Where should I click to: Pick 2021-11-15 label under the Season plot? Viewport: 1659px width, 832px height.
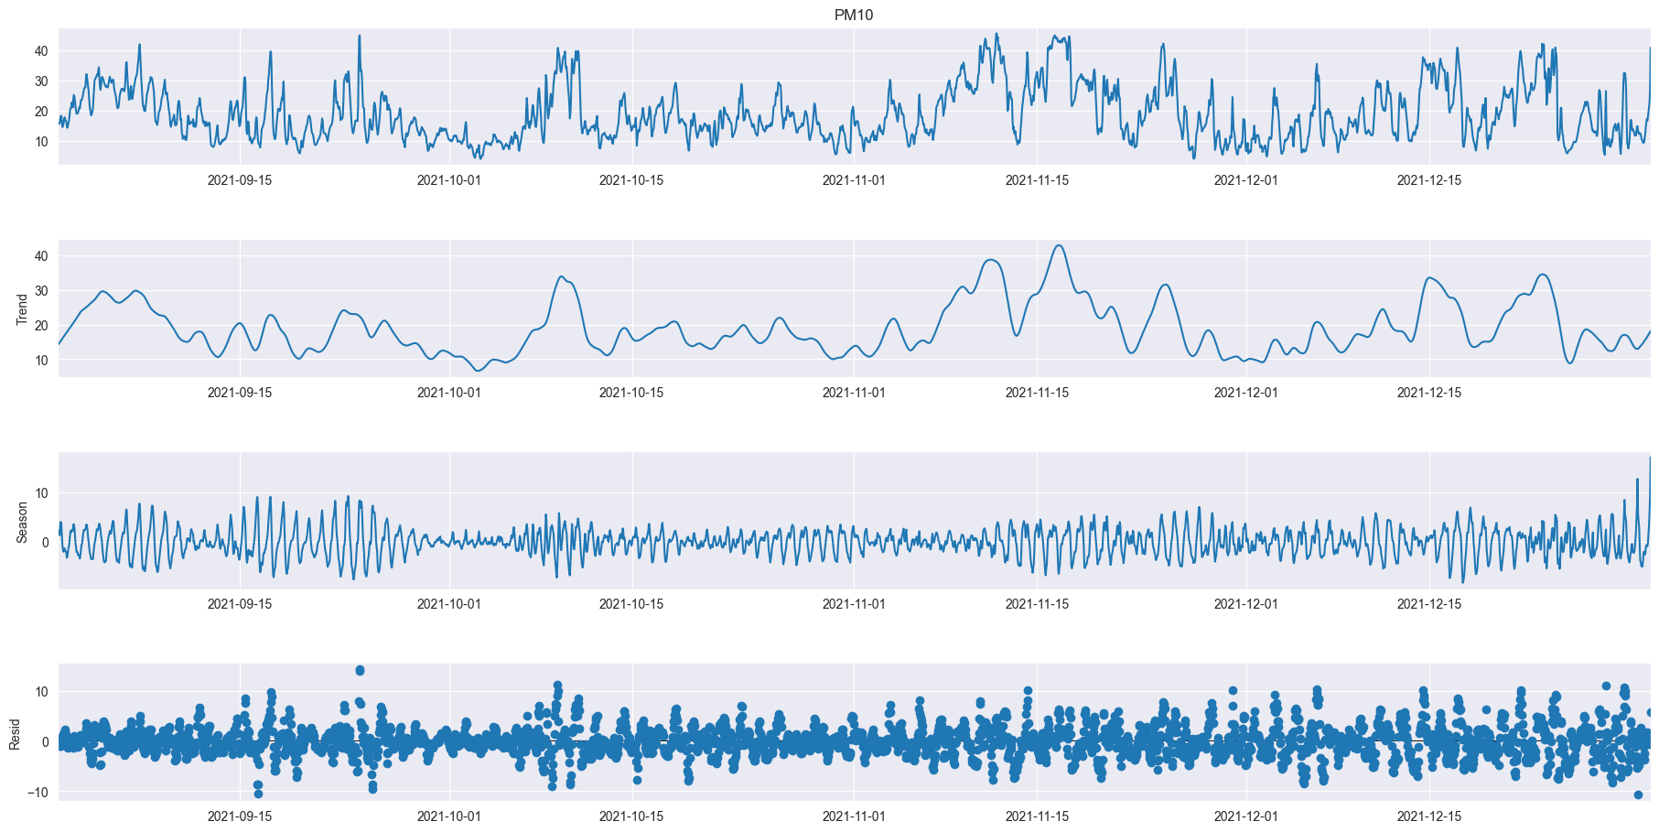[x=1037, y=604]
